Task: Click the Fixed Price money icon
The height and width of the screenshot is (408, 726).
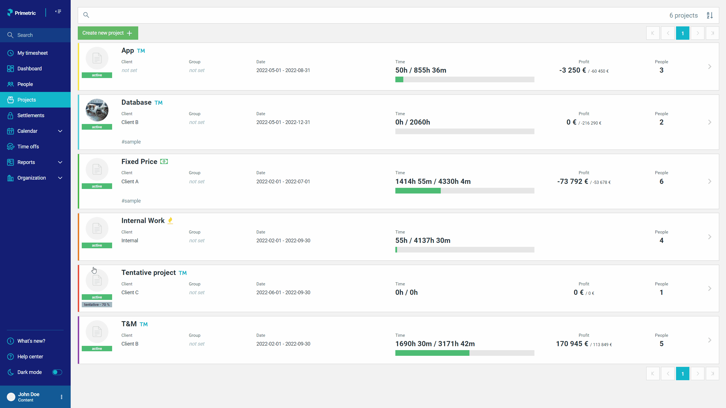Action: (x=164, y=161)
